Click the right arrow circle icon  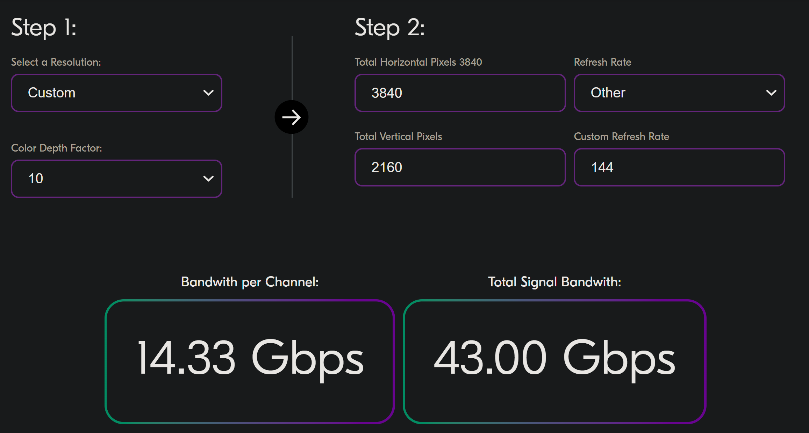(x=291, y=117)
